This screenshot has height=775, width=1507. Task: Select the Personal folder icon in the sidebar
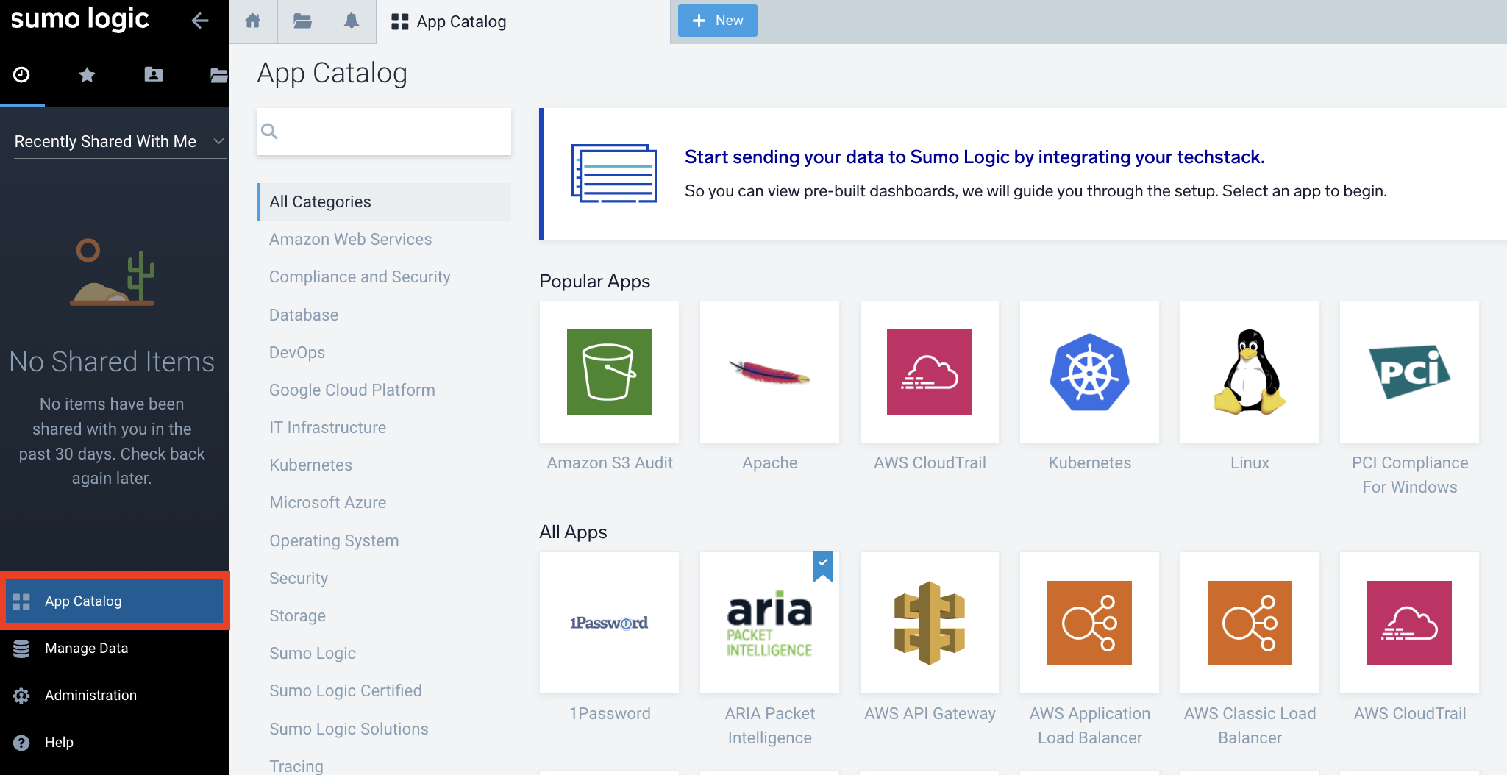tap(153, 74)
